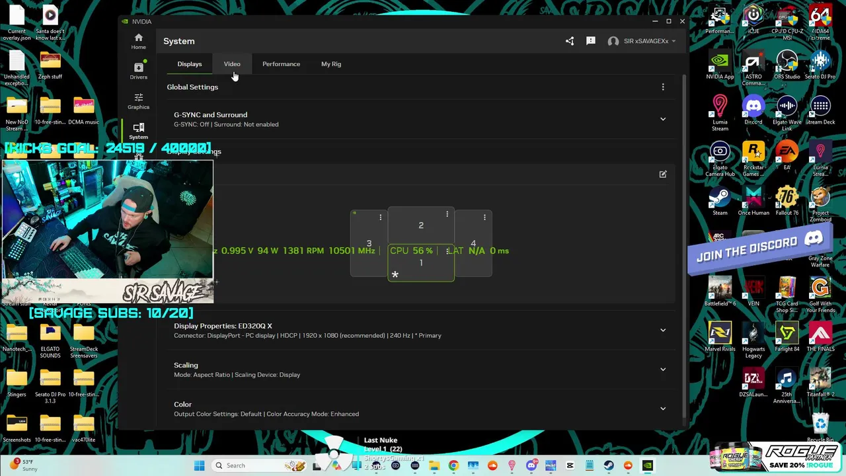Open Titanfall 2 desktop shortcut

pos(820,383)
